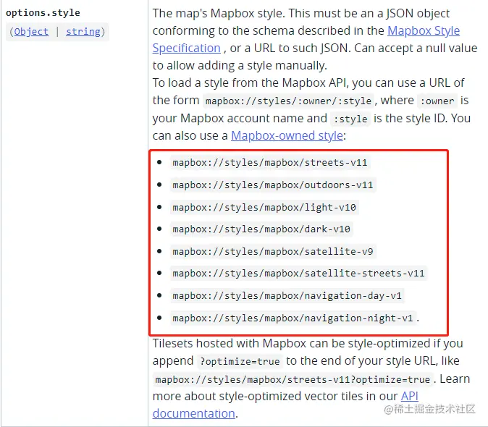Click the ?optimize=true code snippet
Screen dimensions: 488x427
(x=240, y=361)
